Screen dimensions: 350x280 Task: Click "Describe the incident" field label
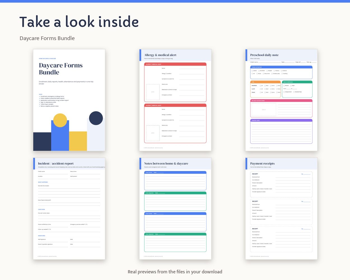point(43,186)
